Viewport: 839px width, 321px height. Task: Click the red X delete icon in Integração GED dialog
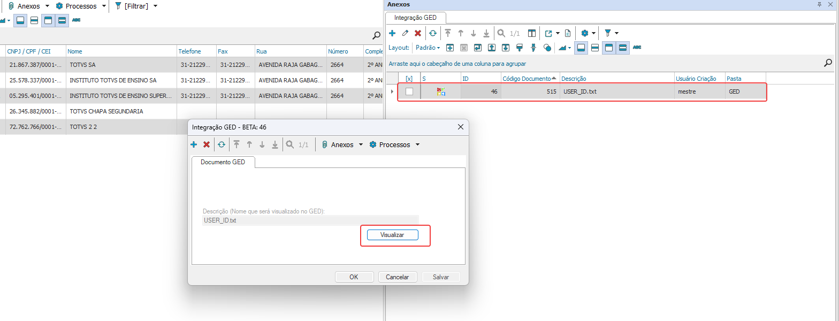coord(207,144)
